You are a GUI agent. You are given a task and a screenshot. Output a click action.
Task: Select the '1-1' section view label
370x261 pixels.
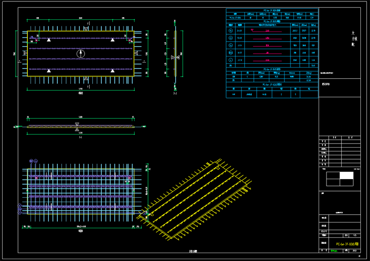[80, 137]
